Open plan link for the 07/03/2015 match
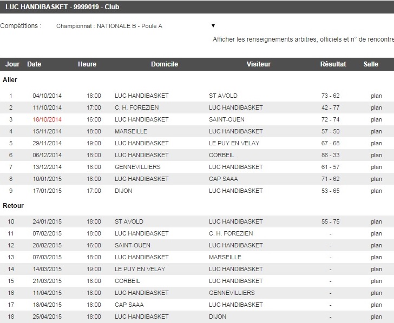The height and width of the screenshot is (323, 394). [377, 257]
